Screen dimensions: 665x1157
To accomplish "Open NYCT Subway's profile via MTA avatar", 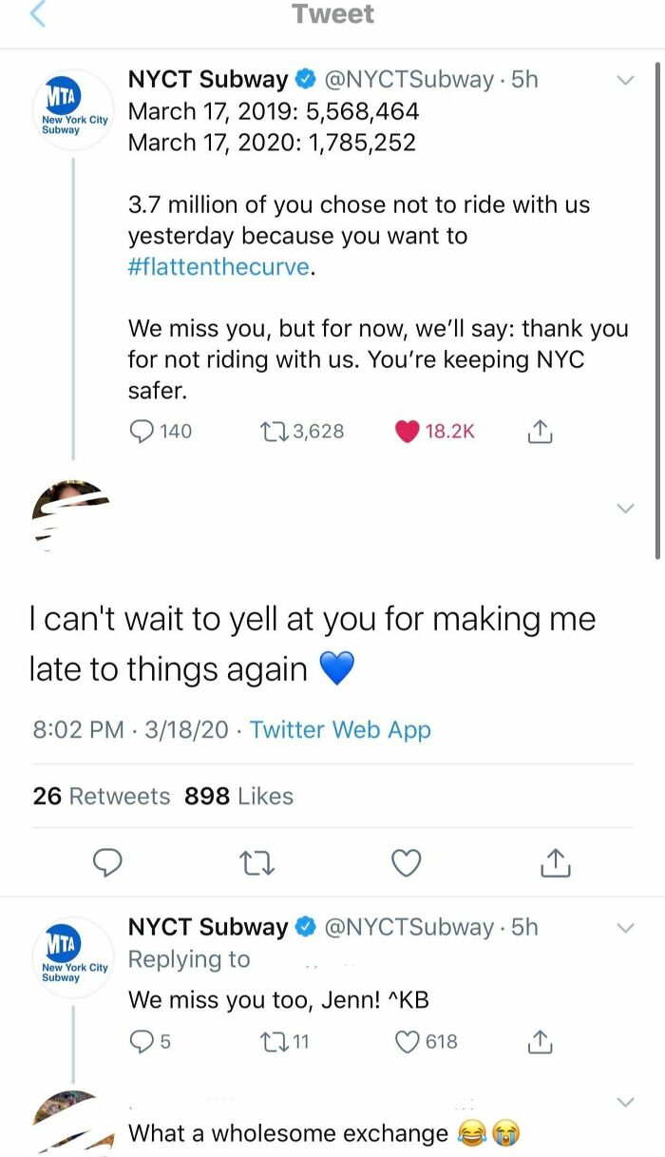I will [x=71, y=106].
